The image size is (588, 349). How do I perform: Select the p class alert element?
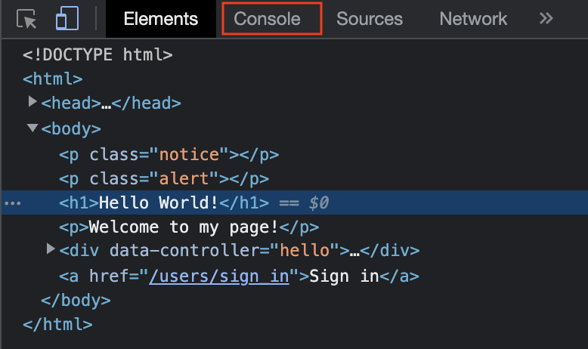[164, 179]
